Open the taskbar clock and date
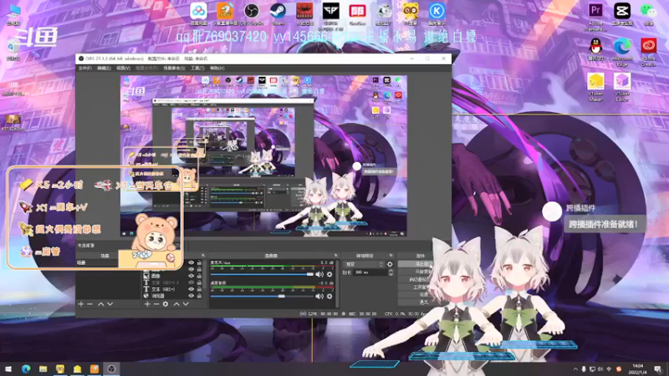 pyautogui.click(x=638, y=368)
